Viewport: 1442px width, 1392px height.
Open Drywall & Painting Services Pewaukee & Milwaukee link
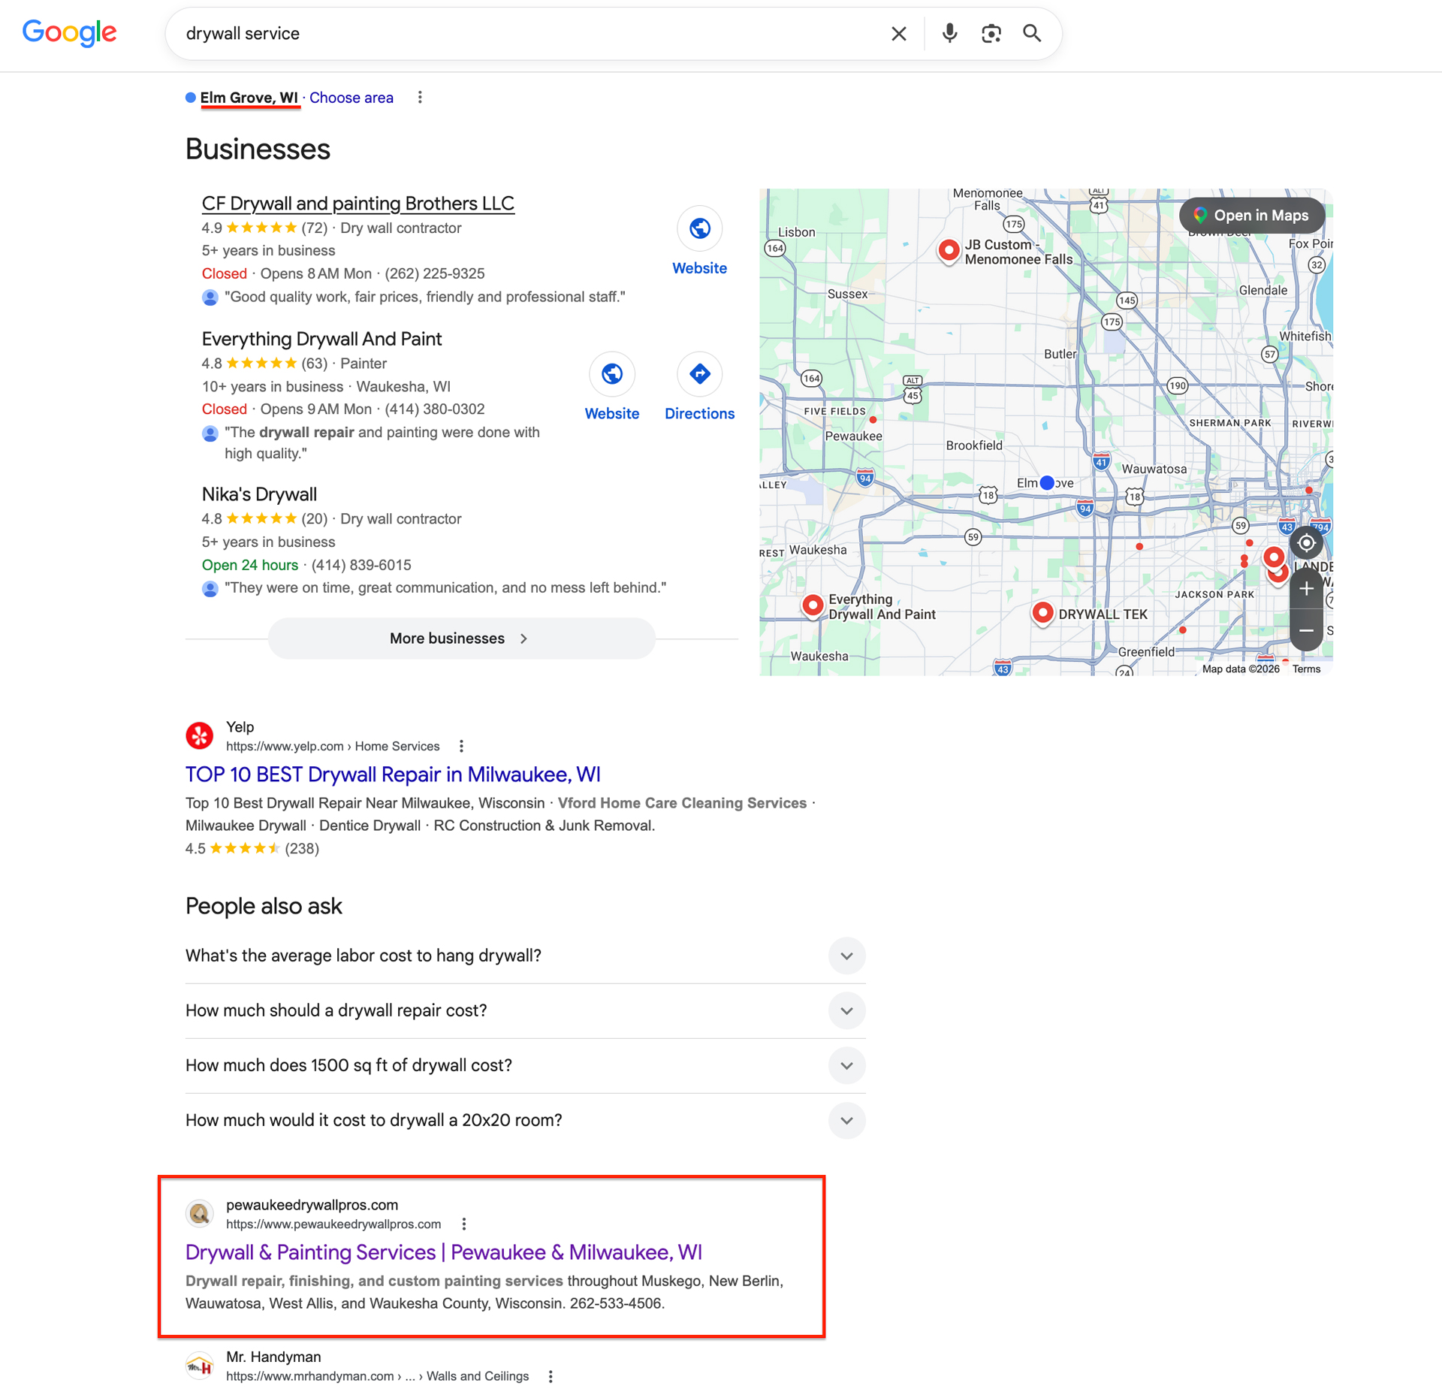(443, 1252)
